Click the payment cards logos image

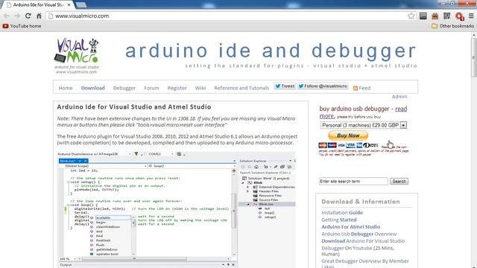(348, 145)
